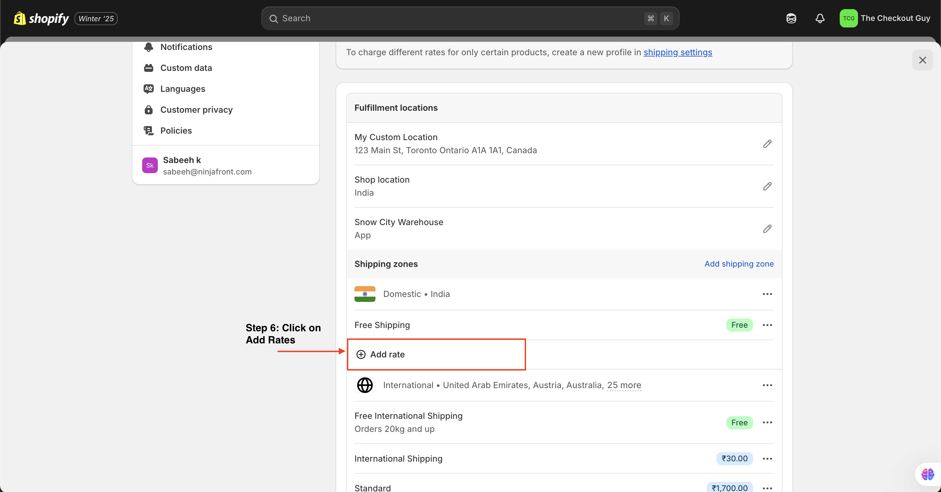This screenshot has width=941, height=492.
Task: Click the edit icon for My Custom Location
Action: point(767,144)
